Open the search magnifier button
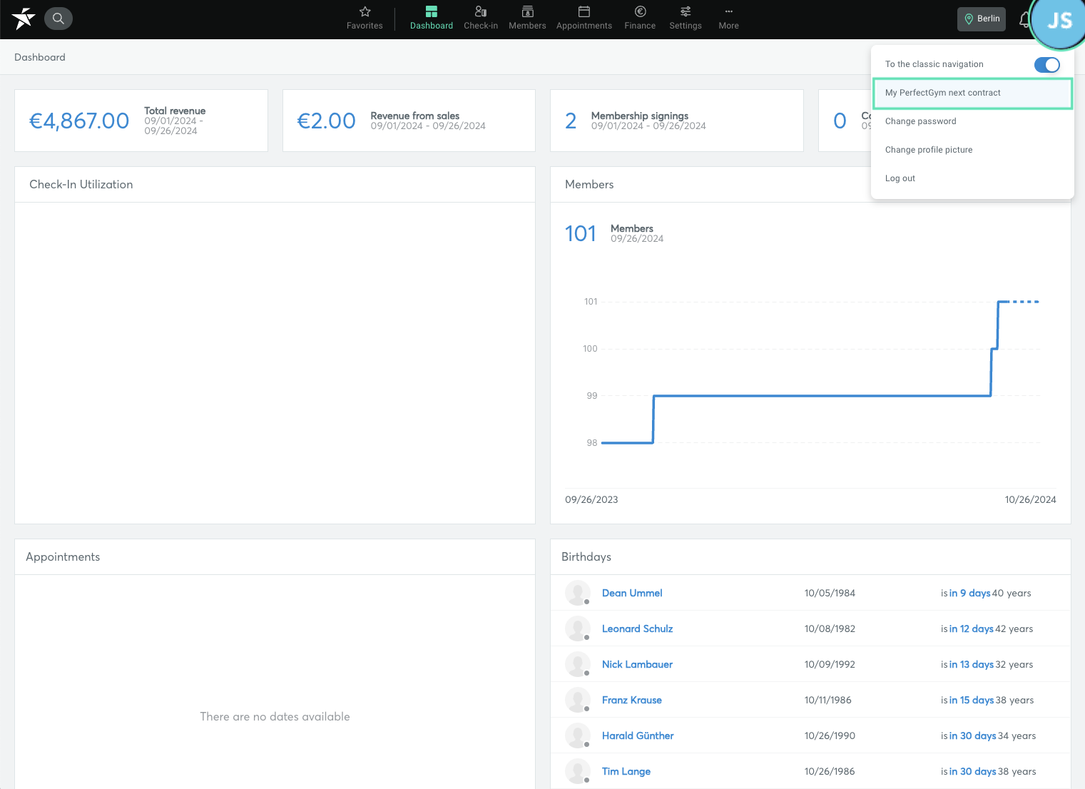1085x789 pixels. (x=58, y=19)
